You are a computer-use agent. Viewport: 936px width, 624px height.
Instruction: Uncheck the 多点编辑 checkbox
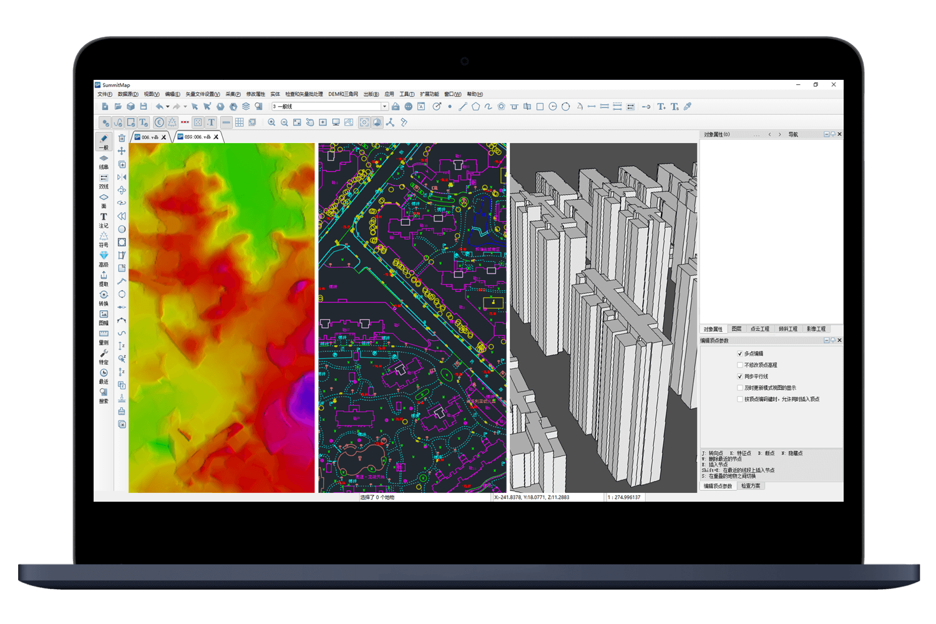click(x=740, y=354)
